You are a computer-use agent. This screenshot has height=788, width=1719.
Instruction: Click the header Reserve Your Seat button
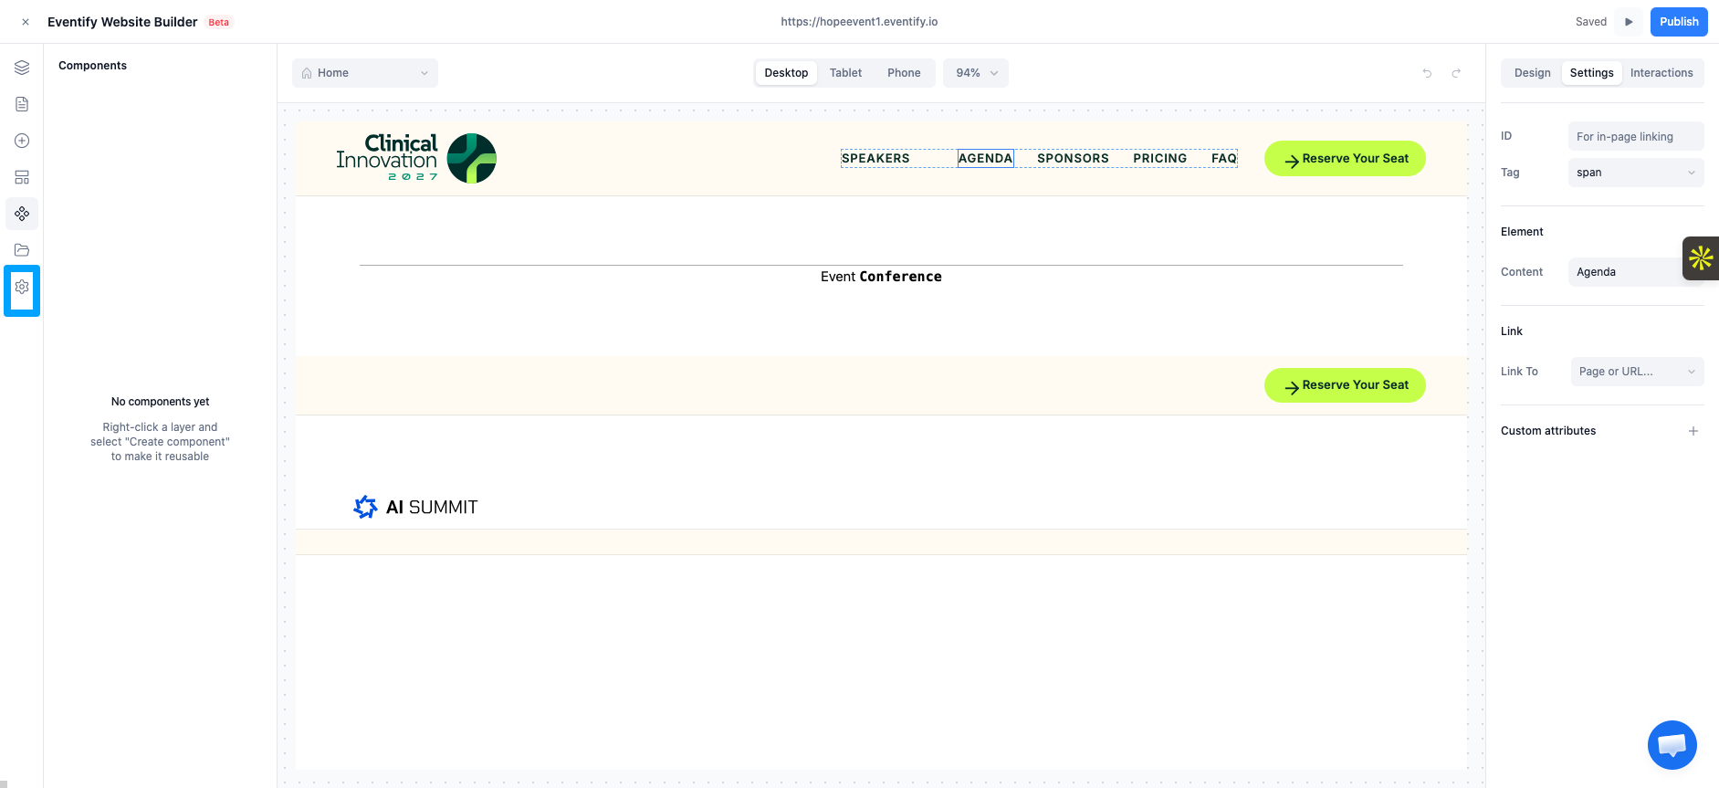[x=1345, y=159]
